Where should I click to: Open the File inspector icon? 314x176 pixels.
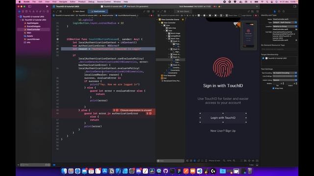275,11
